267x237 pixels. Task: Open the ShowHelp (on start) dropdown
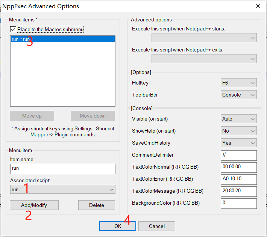pyautogui.click(x=238, y=131)
